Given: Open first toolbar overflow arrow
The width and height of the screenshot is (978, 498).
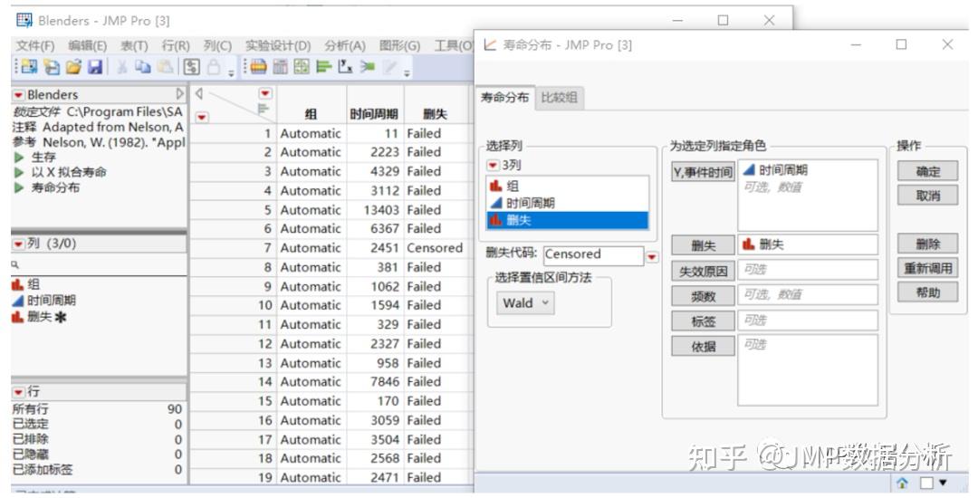Looking at the screenshot, I should pos(231,73).
